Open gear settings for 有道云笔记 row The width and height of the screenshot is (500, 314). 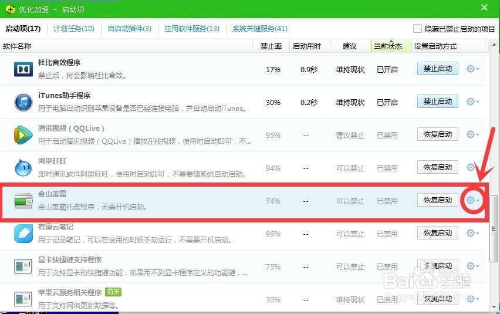tap(472, 233)
